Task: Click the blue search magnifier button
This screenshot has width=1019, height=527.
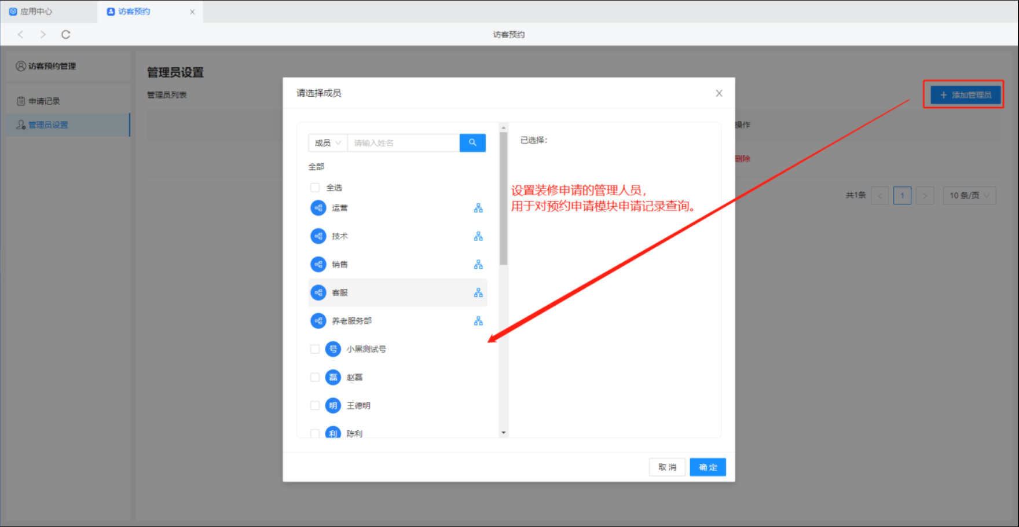Action: 472,142
